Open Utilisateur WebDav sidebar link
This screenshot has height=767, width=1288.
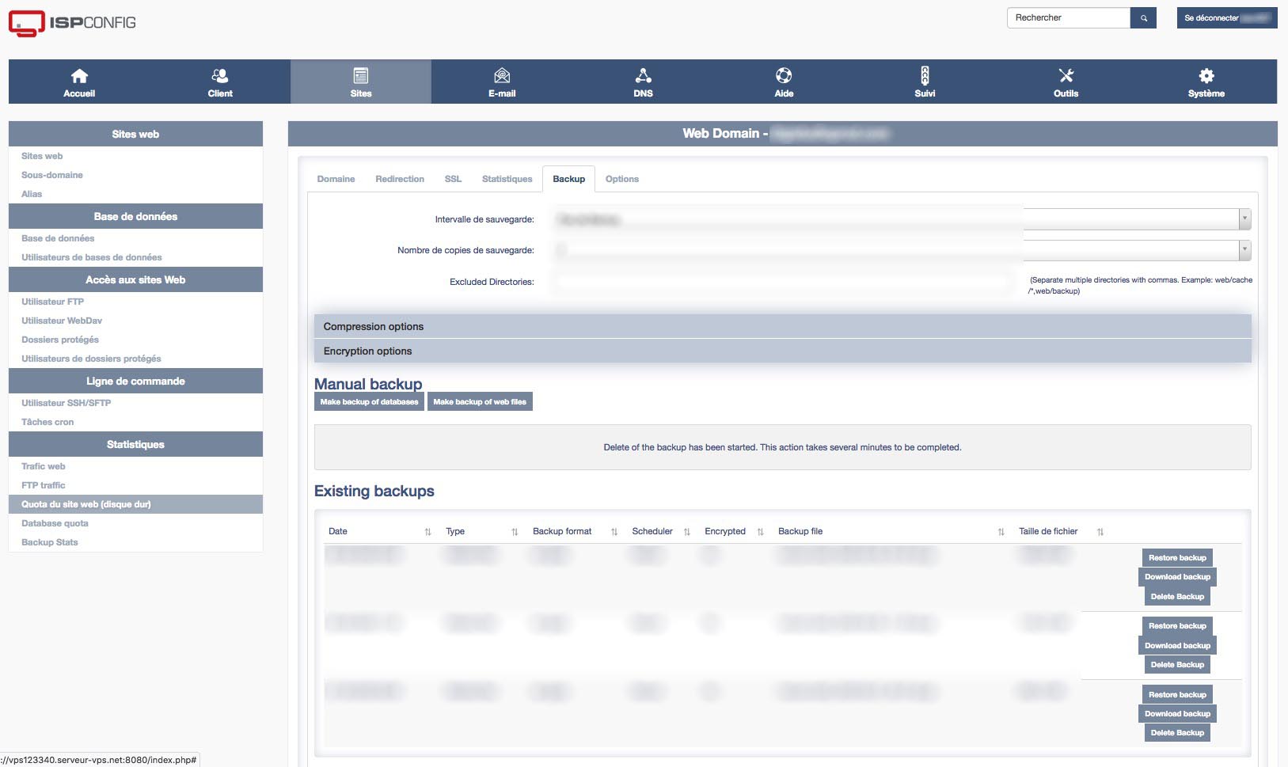click(x=62, y=321)
